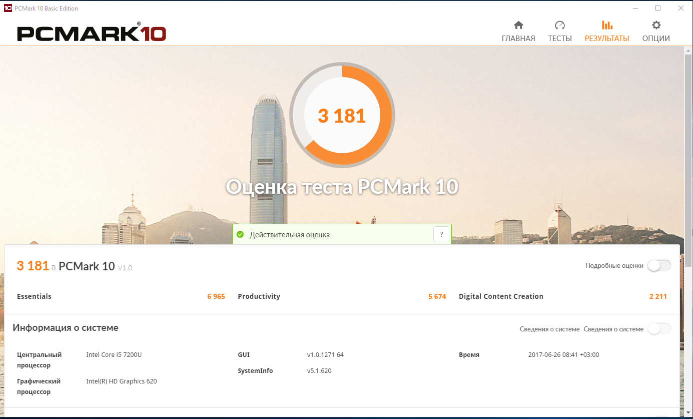Click the Информация о системе heading
Viewport: 693px width, 419px height.
pyautogui.click(x=66, y=328)
